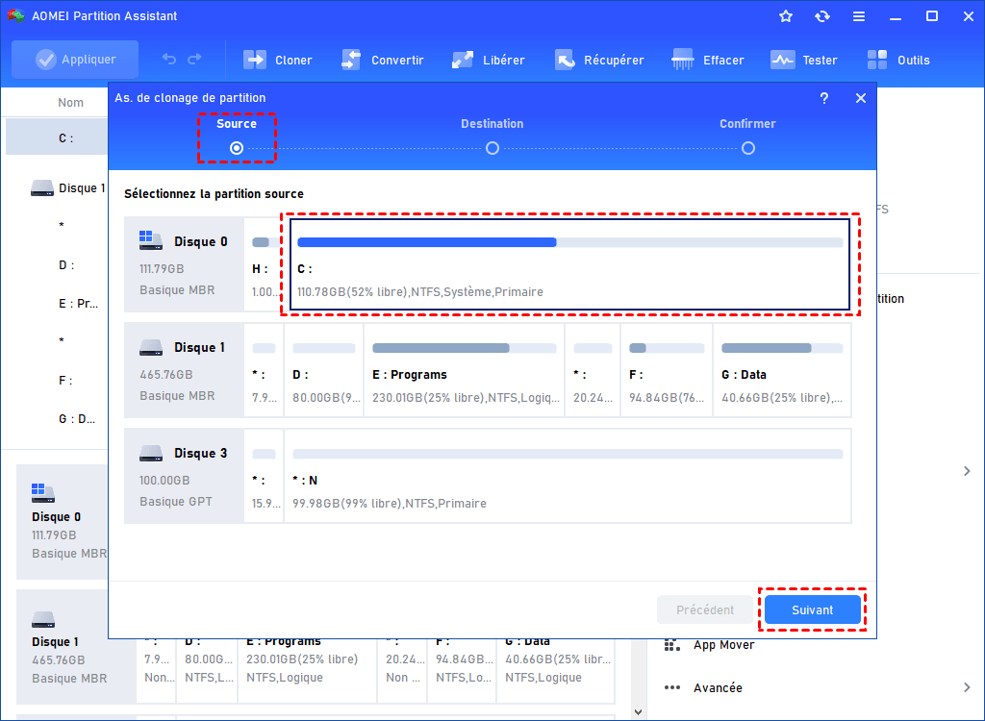
Task: Click the Nom column header
Action: click(x=70, y=102)
